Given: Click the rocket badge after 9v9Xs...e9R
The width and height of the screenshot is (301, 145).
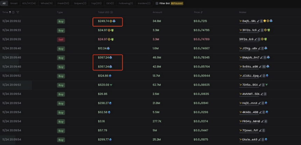Looking at the screenshot, I should coord(268,66).
